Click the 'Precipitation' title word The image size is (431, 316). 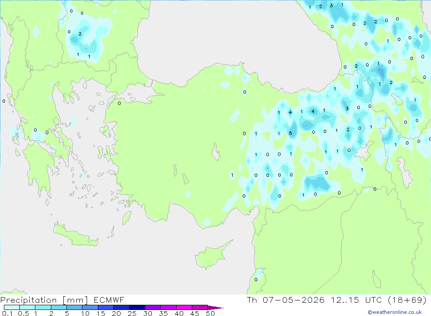pos(28,300)
